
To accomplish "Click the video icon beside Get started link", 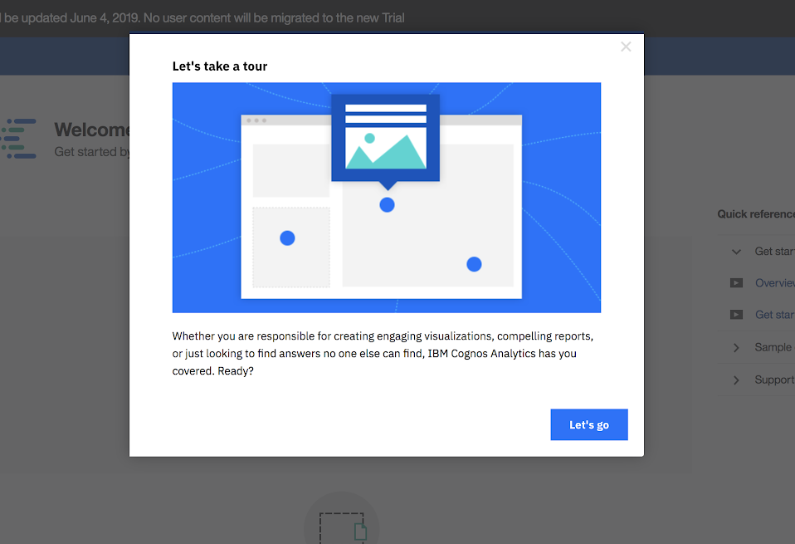I will pos(736,315).
